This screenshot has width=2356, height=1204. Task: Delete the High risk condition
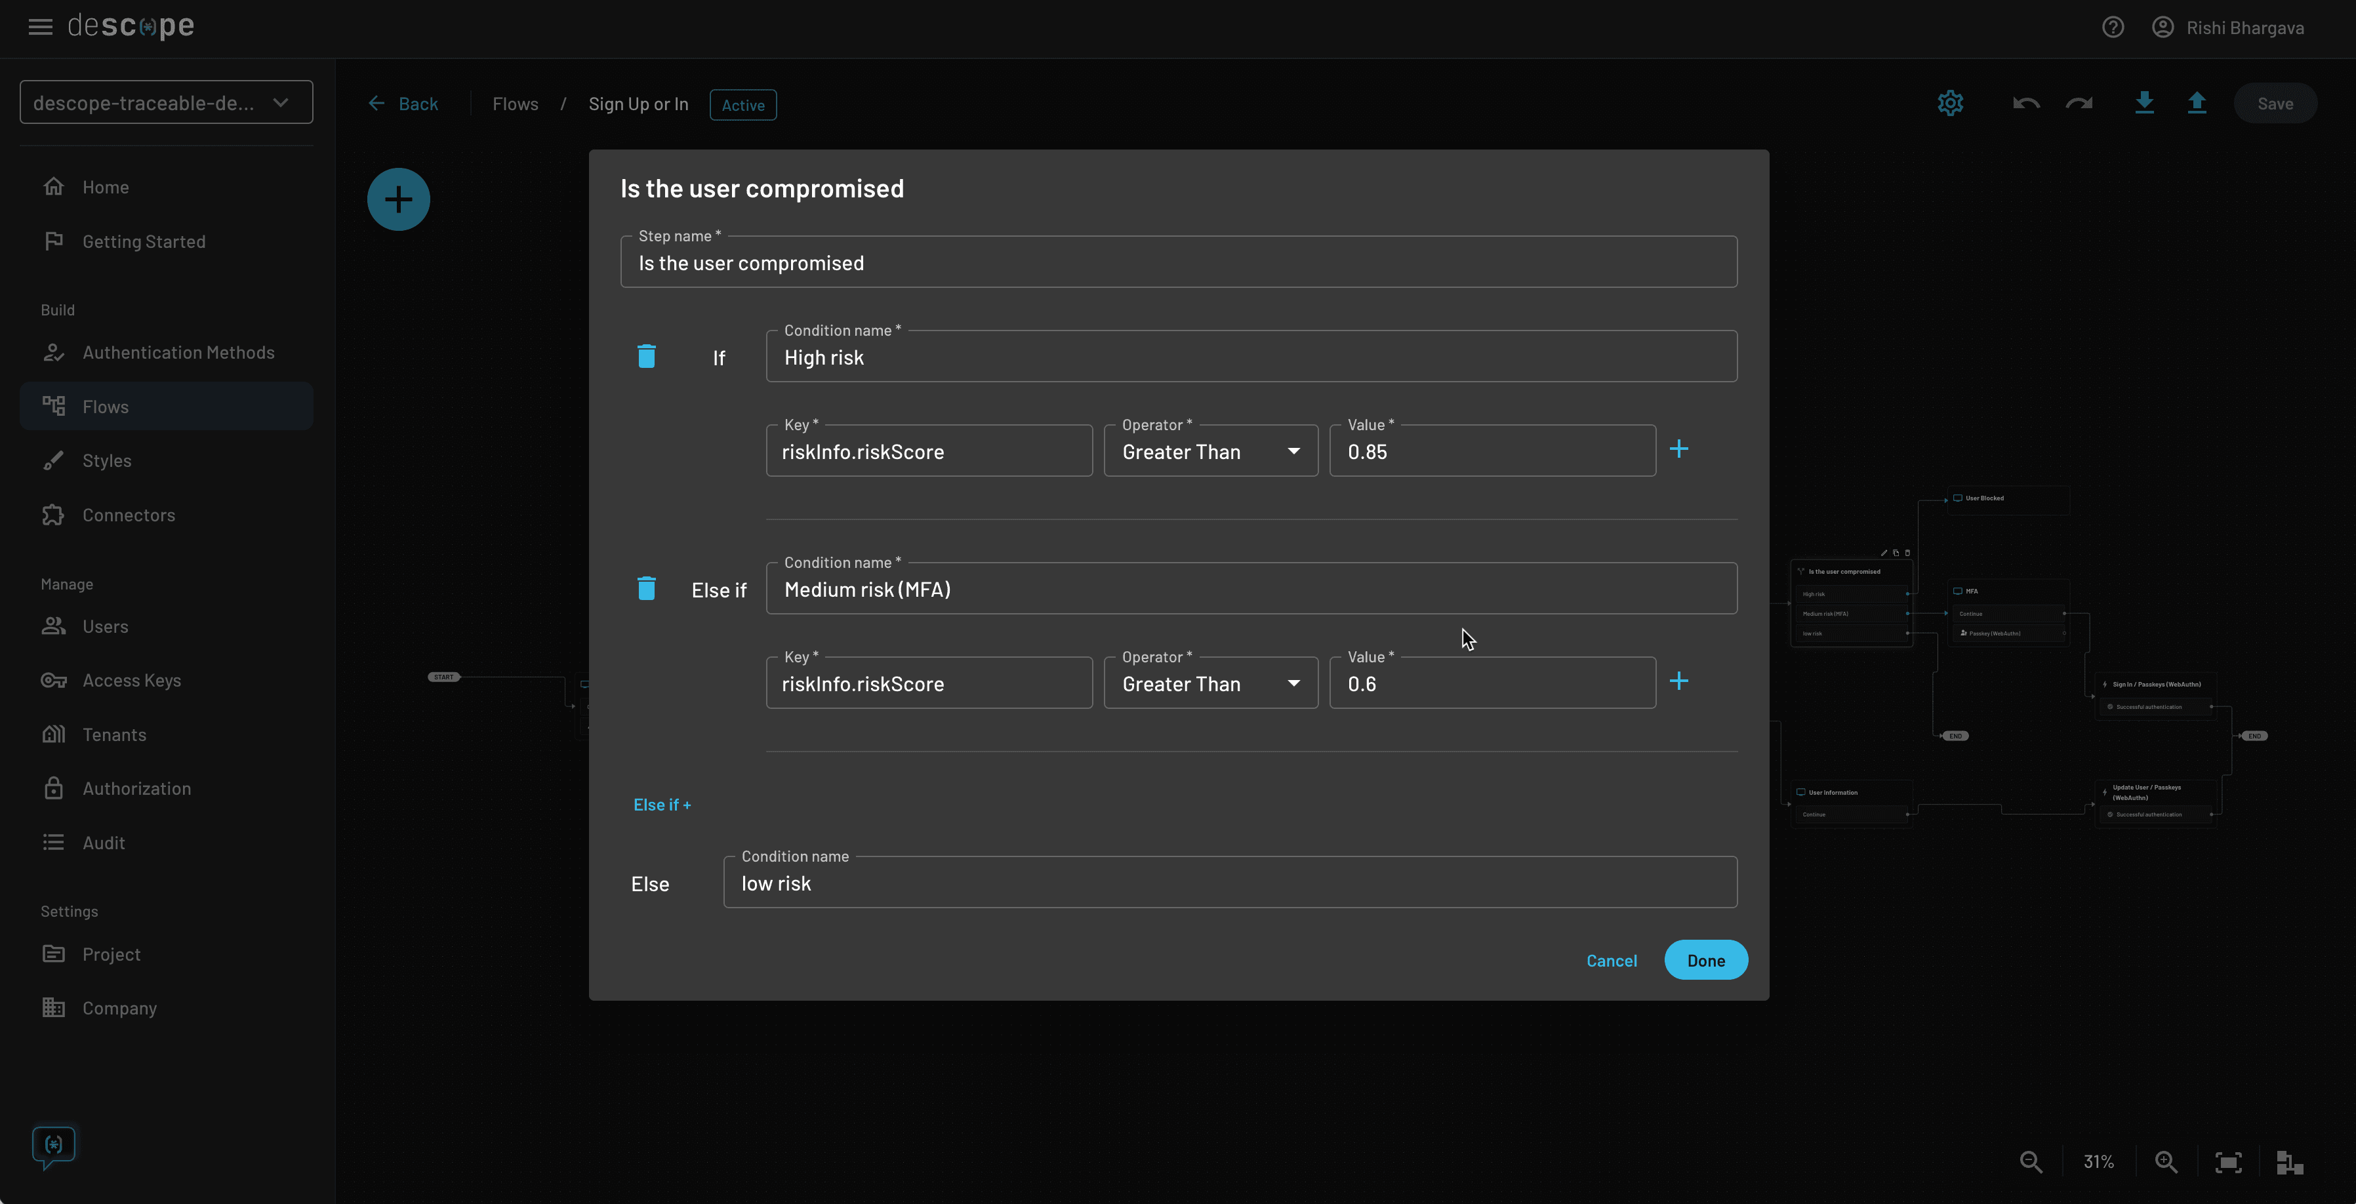click(x=647, y=357)
